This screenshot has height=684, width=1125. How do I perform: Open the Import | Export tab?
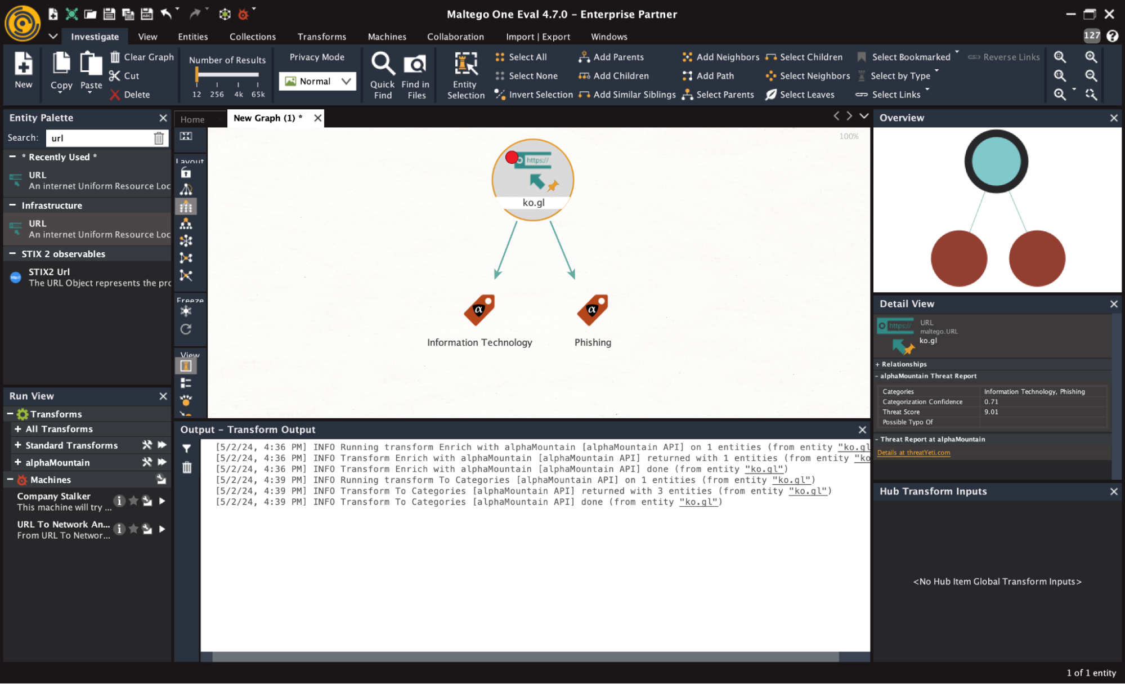(537, 37)
